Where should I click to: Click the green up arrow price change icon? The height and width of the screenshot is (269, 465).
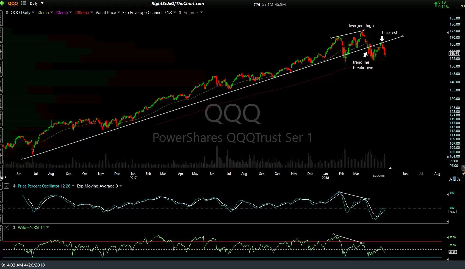(436, 4)
